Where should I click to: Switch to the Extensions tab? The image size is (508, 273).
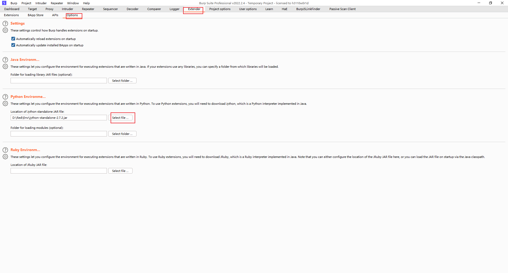(11, 15)
